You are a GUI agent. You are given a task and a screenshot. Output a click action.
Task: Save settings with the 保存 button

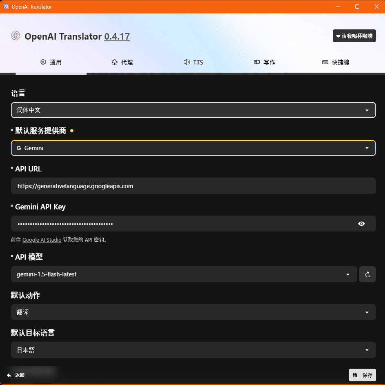[362, 375]
